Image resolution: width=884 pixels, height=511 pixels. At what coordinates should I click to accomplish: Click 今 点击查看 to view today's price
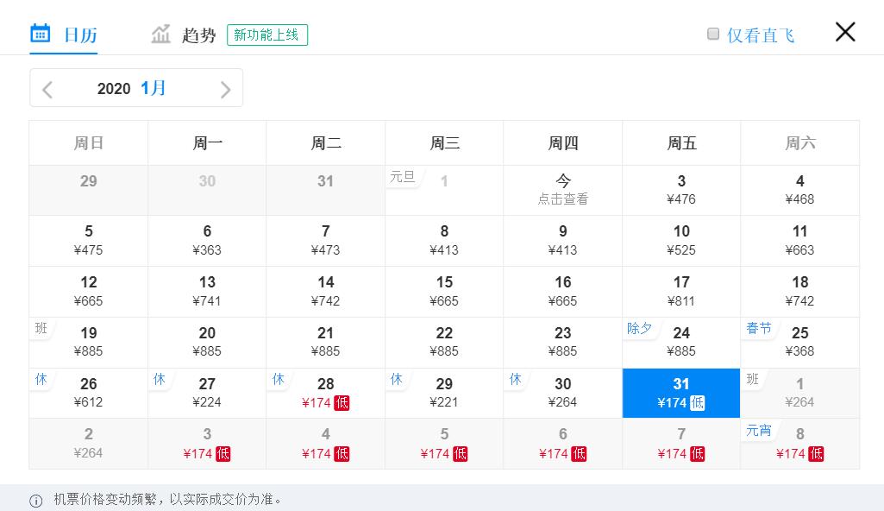(562, 190)
